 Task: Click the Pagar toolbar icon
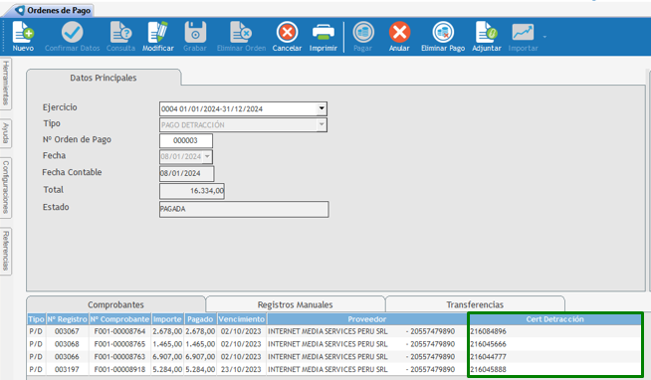pos(363,33)
